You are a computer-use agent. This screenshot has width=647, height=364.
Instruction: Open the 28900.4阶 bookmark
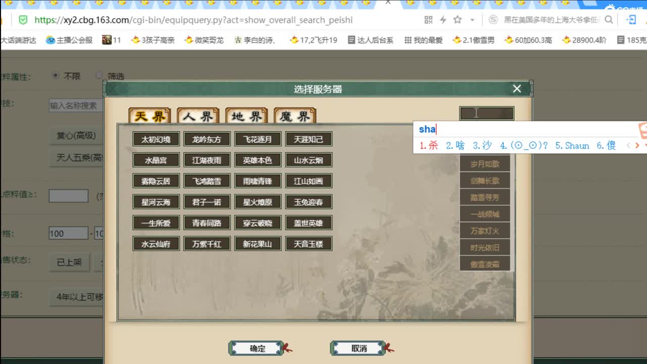click(x=584, y=40)
